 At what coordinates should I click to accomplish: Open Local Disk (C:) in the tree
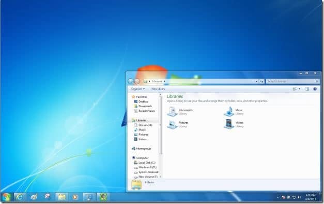click(147, 163)
